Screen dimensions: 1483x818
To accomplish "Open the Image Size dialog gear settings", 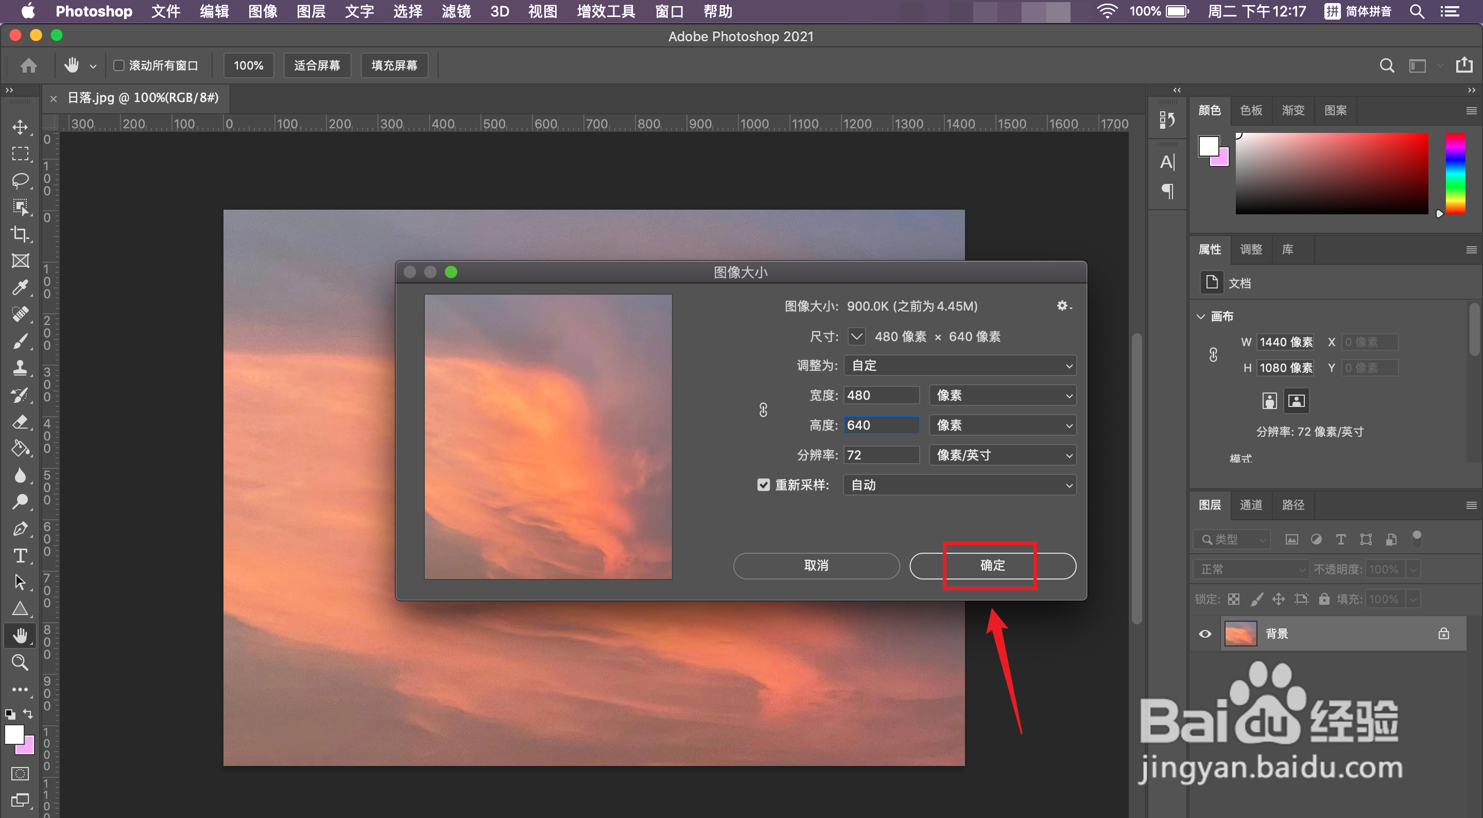I will coord(1063,306).
